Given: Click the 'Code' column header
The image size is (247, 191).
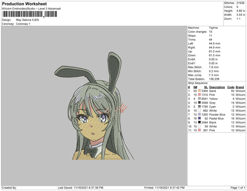Looking at the screenshot, I should (x=231, y=87).
